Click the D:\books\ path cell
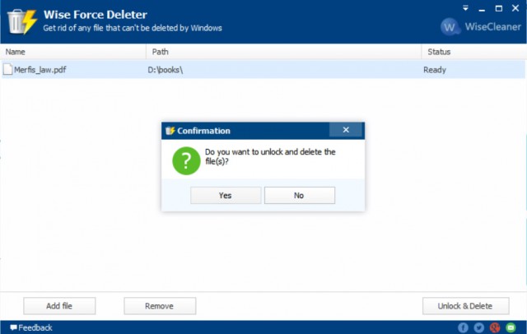This screenshot has height=334, width=527. click(166, 70)
